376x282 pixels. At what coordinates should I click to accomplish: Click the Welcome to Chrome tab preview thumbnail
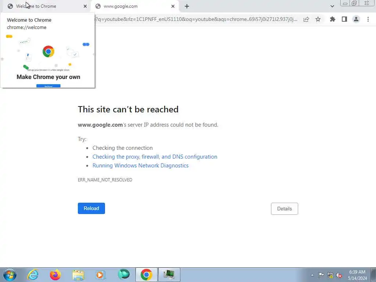click(x=48, y=60)
